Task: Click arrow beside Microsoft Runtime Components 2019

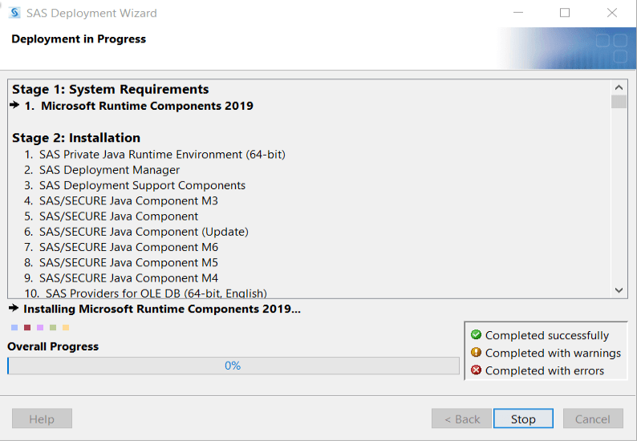Action: [14, 105]
